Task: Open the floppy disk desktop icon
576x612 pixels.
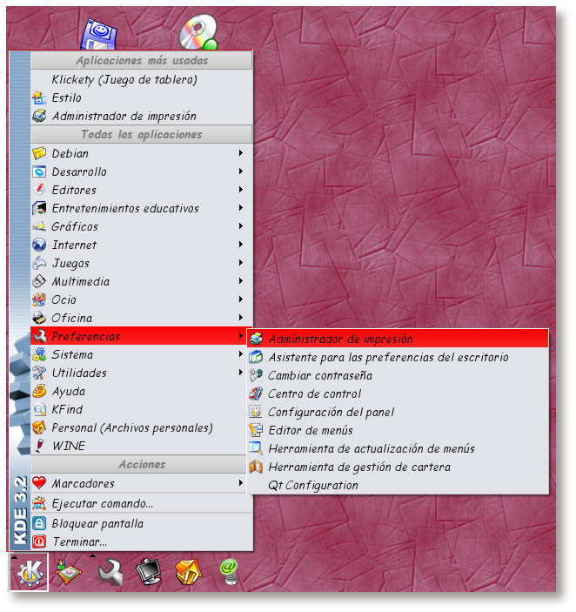Action: click(98, 35)
